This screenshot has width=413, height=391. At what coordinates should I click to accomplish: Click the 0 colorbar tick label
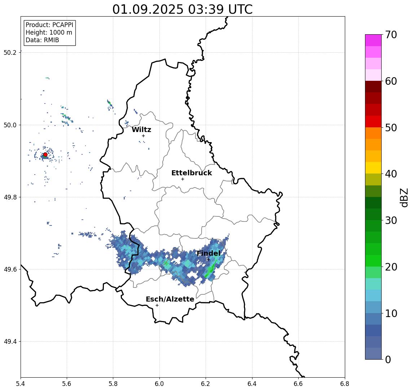coord(388,359)
